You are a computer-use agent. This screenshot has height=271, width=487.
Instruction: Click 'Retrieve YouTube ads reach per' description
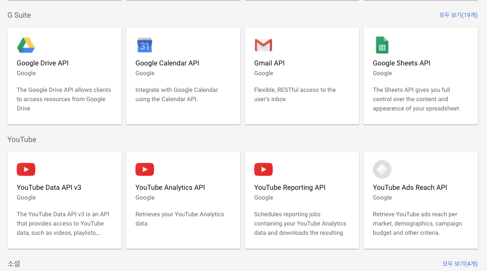coord(417,224)
